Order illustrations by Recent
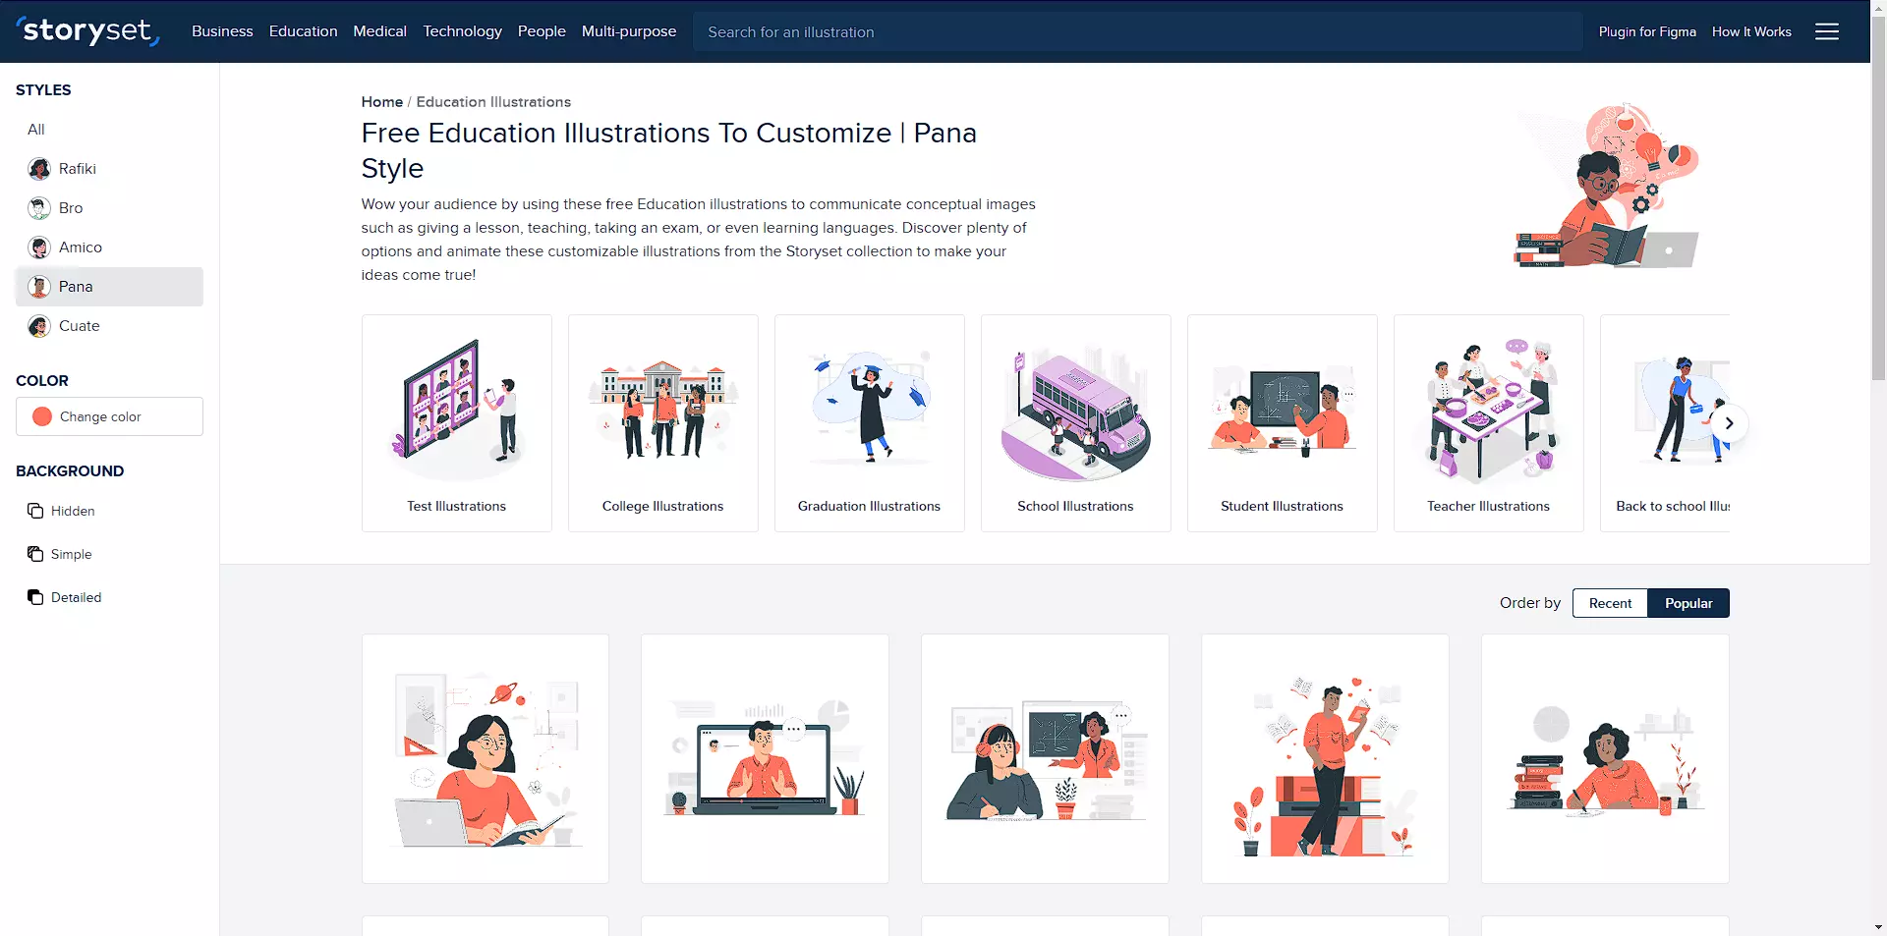The width and height of the screenshot is (1887, 936). 1610,603
